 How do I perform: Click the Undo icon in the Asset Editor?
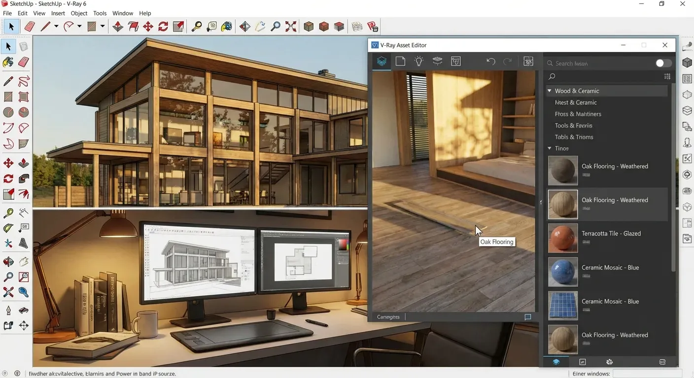pos(491,61)
